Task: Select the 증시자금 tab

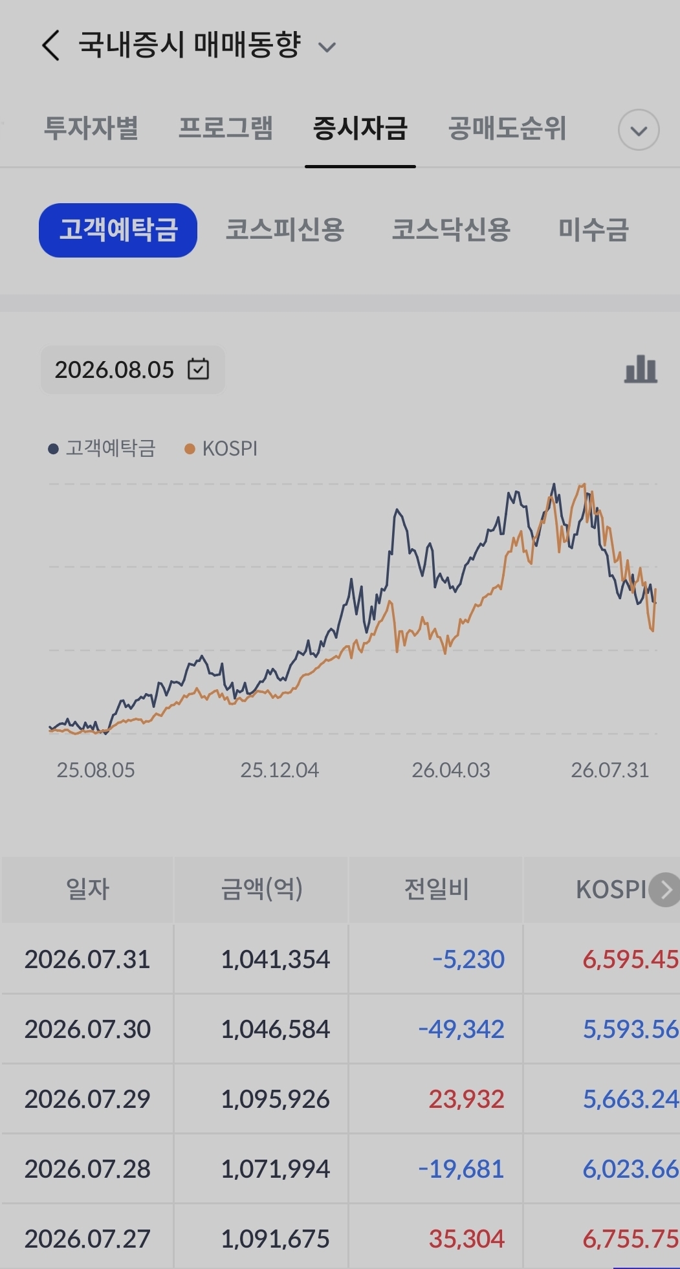Action: [360, 128]
